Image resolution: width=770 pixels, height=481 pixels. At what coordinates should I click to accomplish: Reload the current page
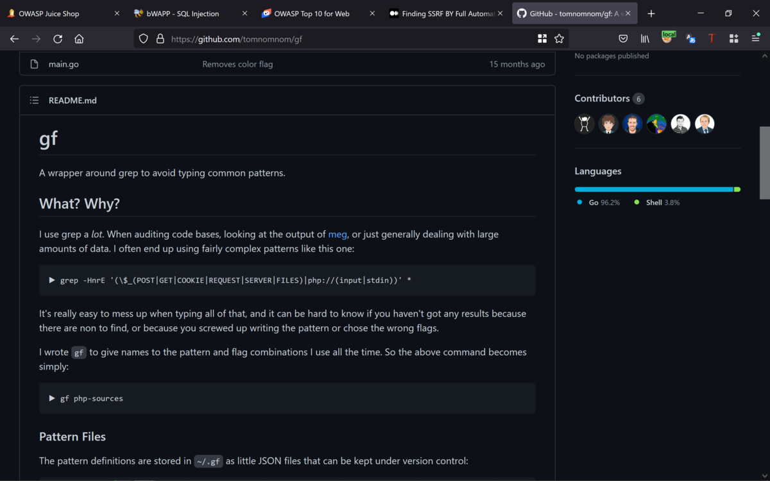[x=58, y=39]
